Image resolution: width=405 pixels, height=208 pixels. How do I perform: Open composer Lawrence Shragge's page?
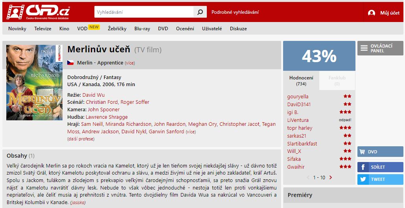tap(107, 117)
